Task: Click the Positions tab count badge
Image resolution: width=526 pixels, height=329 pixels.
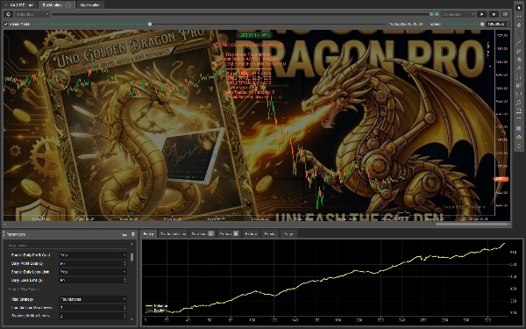Action: coord(211,233)
